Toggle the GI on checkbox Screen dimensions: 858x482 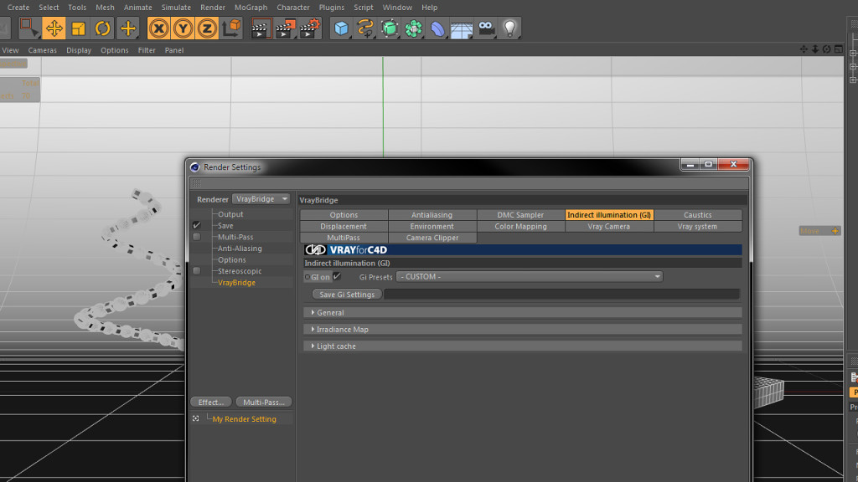coord(337,276)
